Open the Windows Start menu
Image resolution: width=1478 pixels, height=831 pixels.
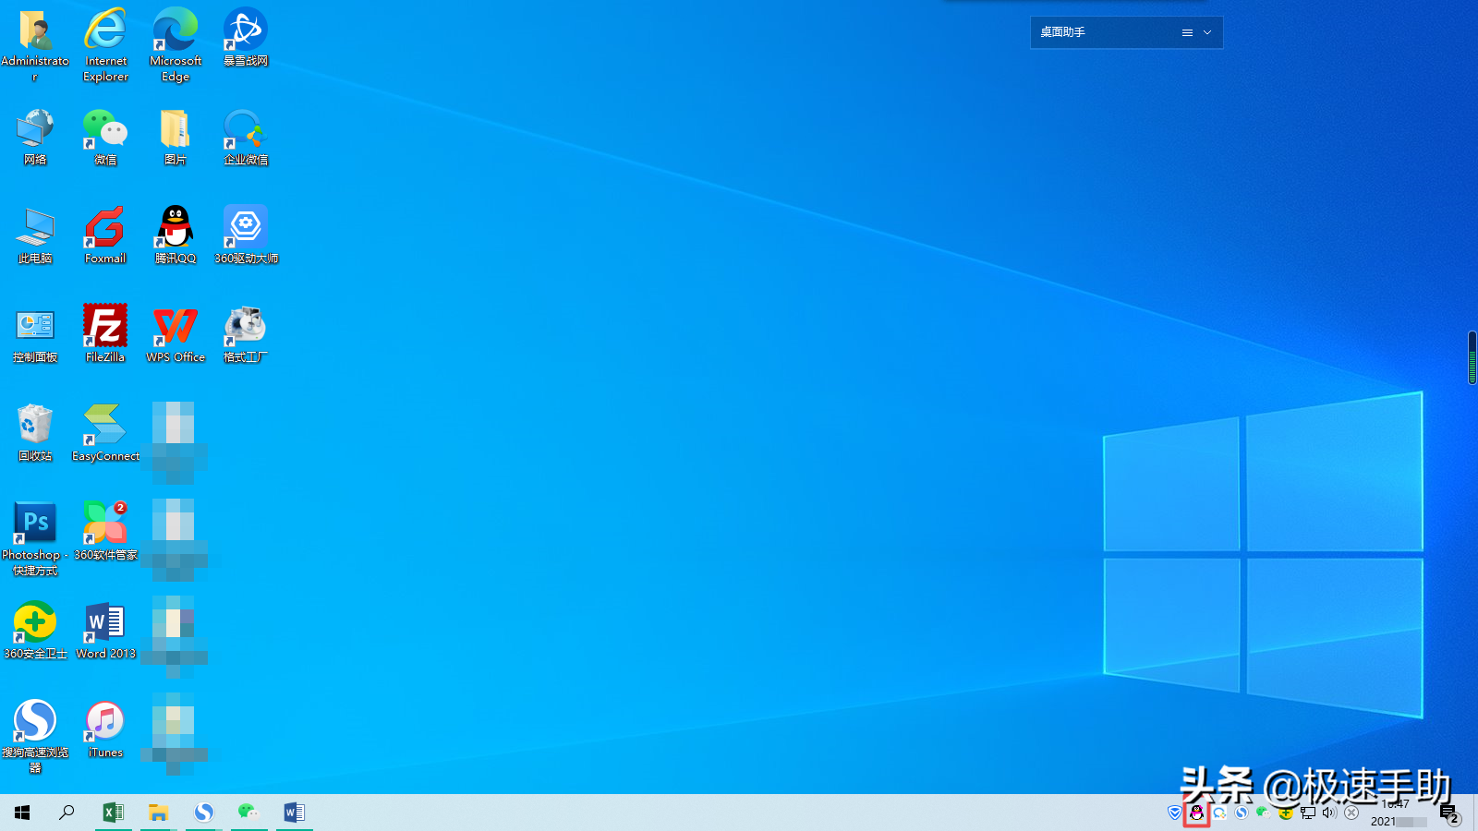22,813
